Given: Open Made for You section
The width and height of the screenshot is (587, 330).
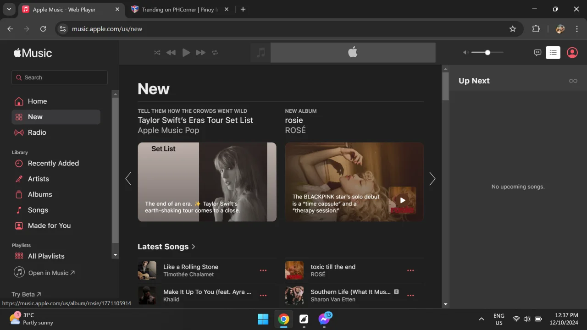Looking at the screenshot, I should point(56,225).
